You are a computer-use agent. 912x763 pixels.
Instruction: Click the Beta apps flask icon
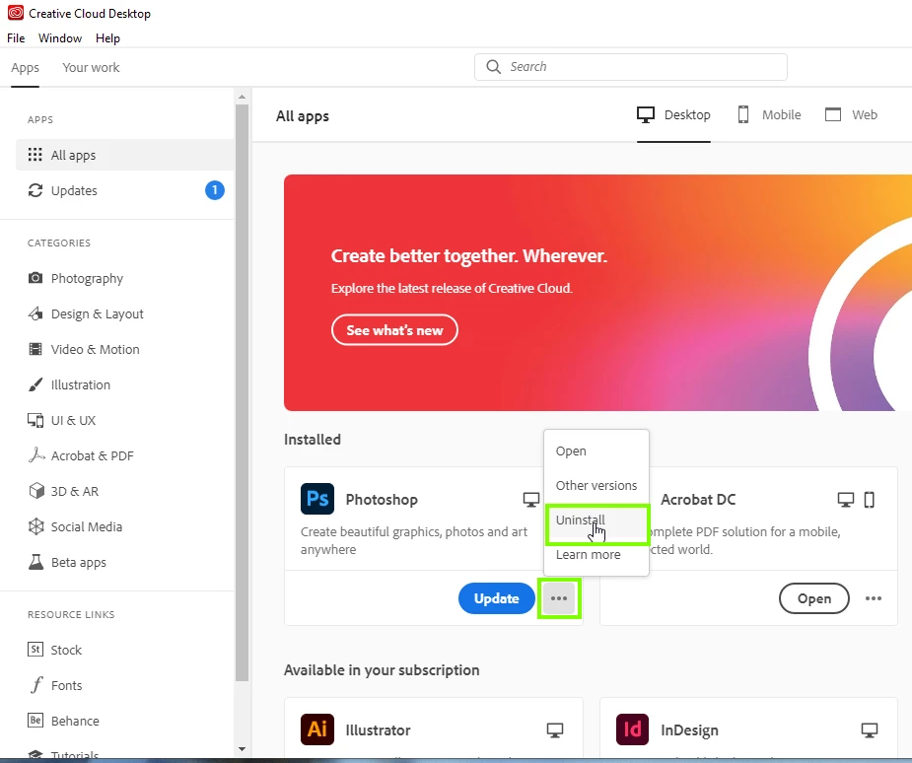coord(36,562)
